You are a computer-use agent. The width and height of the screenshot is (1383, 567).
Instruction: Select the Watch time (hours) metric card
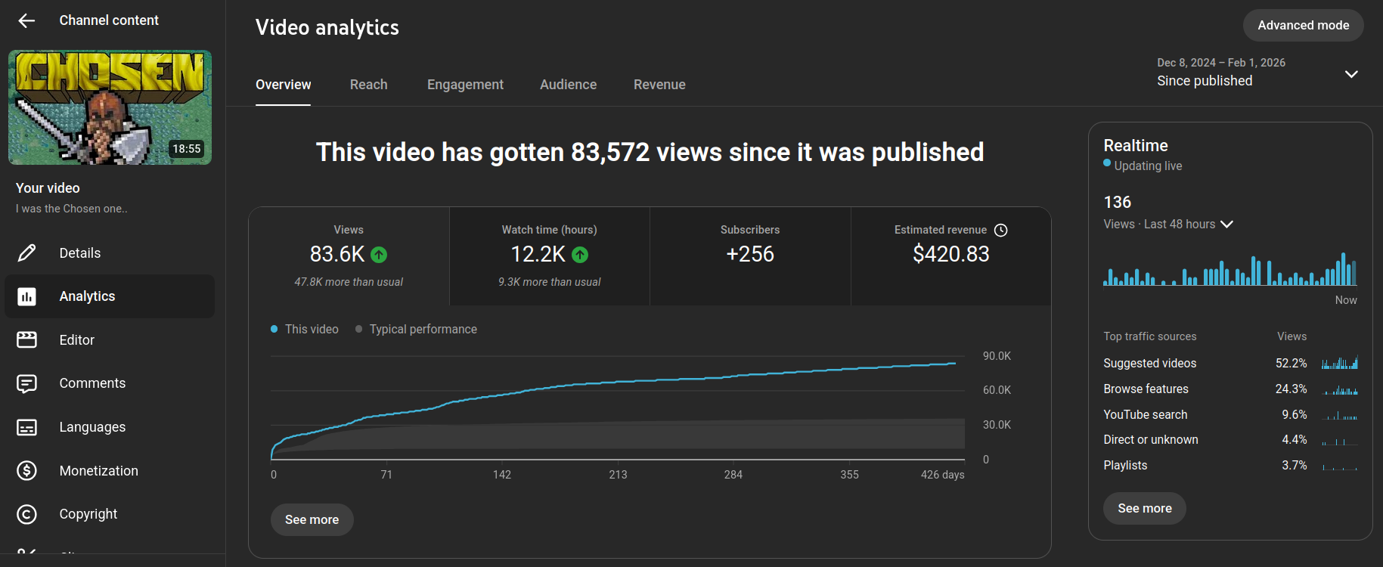[550, 256]
